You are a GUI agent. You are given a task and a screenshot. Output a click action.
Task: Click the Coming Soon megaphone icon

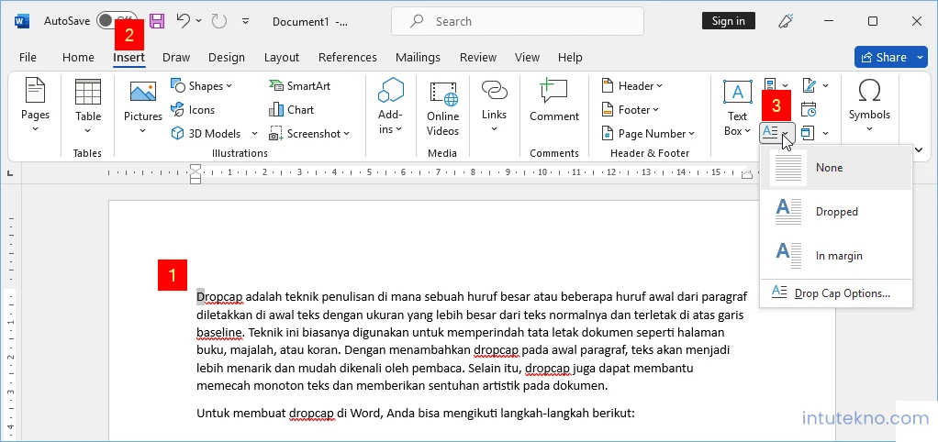click(x=786, y=21)
